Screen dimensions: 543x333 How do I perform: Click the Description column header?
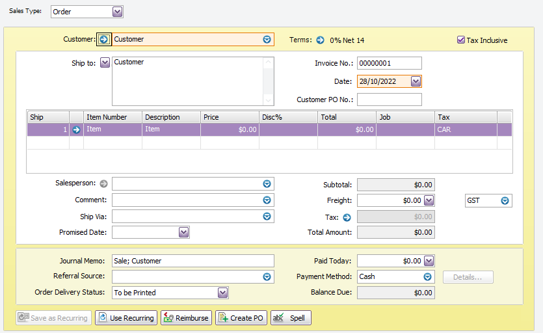tap(171, 117)
